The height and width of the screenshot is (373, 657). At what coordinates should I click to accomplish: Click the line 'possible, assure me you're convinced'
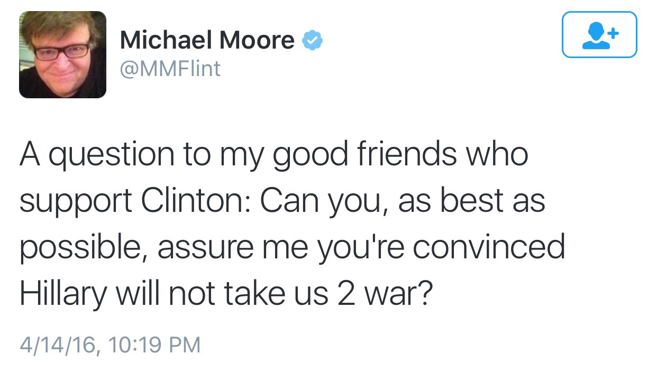click(292, 247)
